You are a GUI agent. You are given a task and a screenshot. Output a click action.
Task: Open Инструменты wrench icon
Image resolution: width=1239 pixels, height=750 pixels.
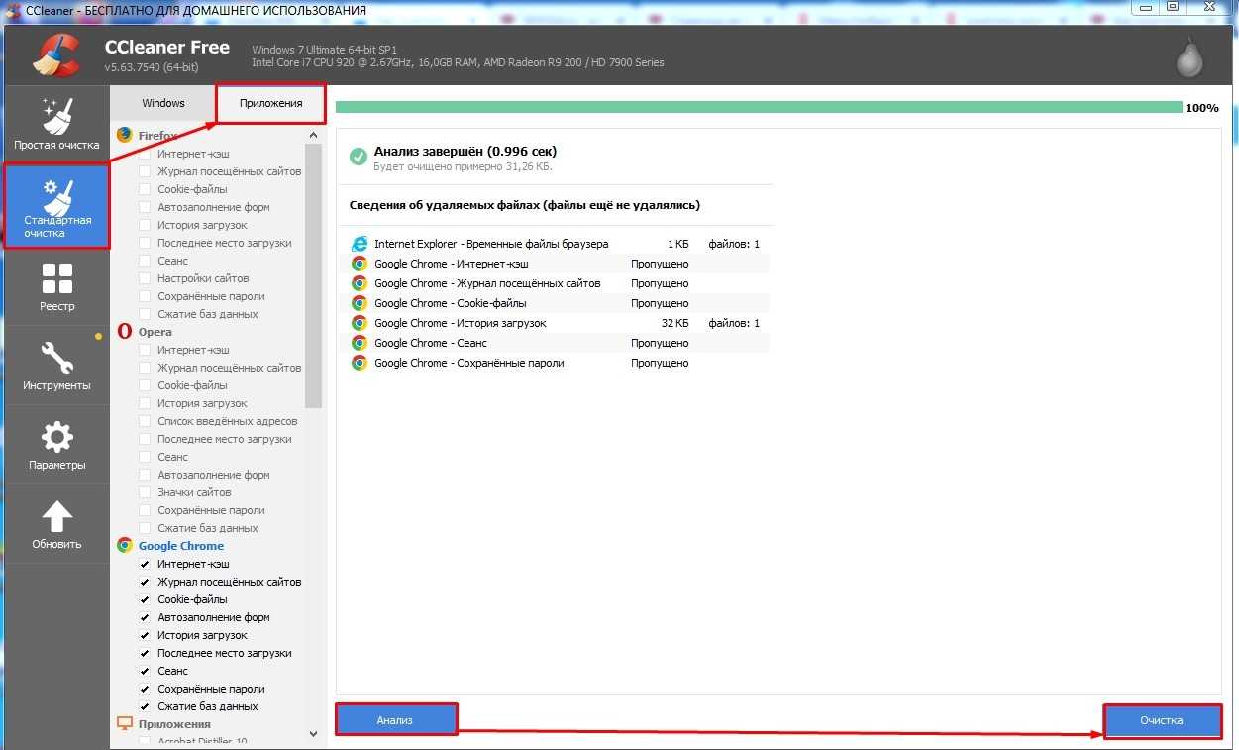(56, 358)
